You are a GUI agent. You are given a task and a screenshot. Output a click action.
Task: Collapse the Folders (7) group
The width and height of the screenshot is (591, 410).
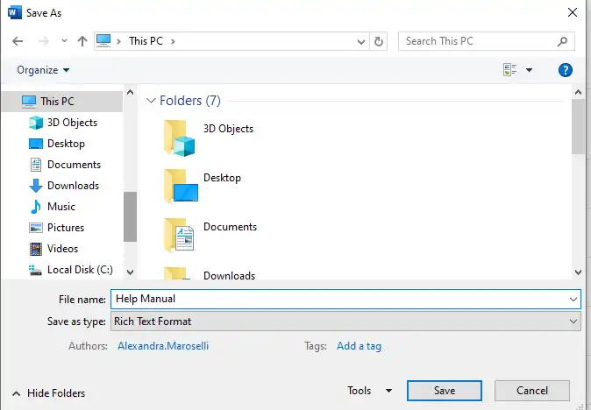point(151,101)
